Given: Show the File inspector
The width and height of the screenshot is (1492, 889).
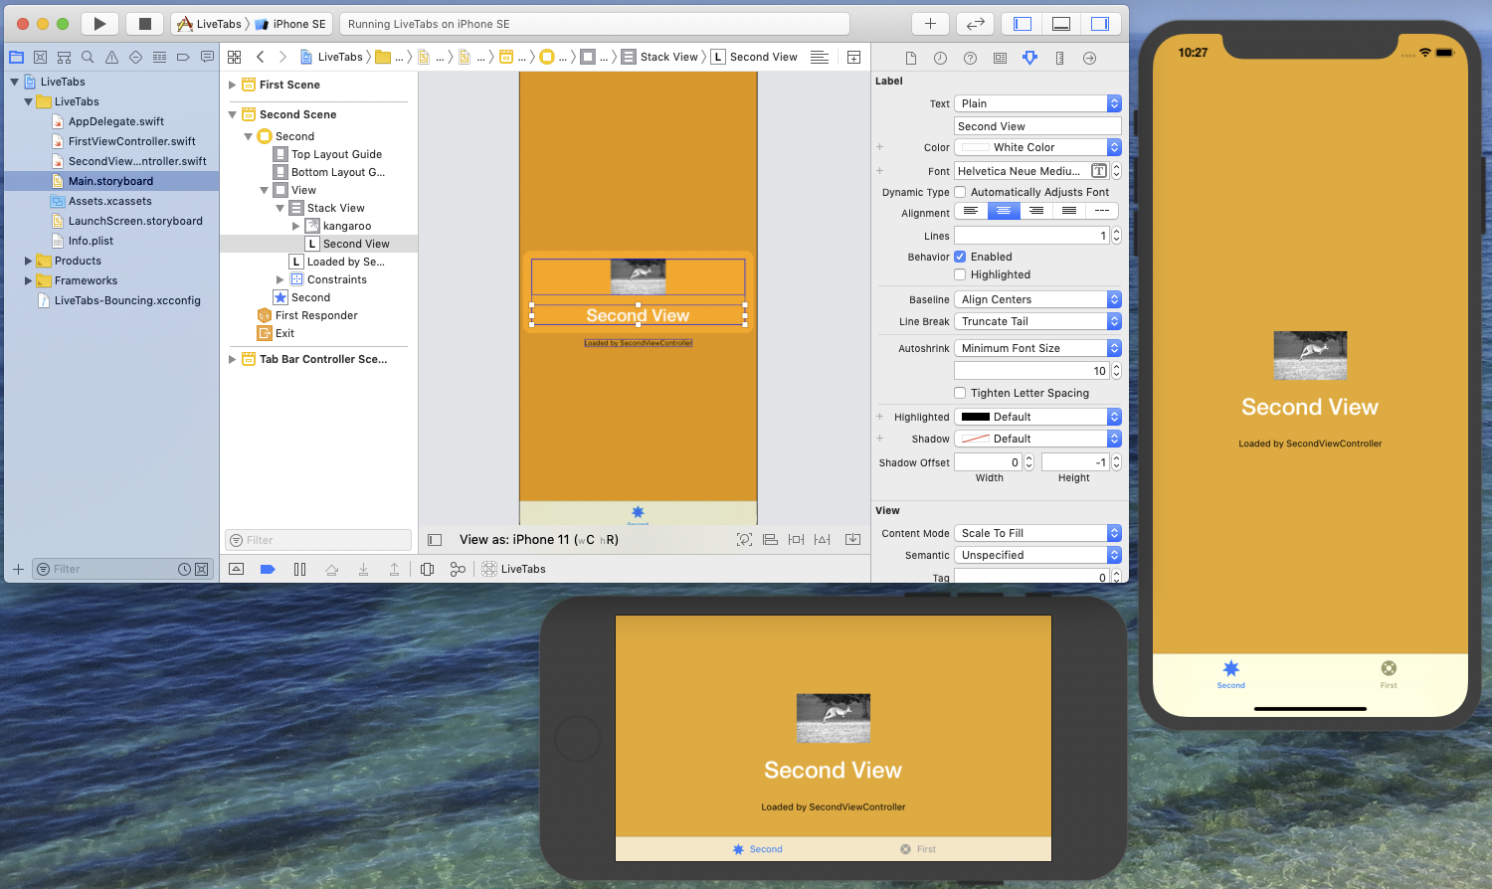Looking at the screenshot, I should click(910, 59).
